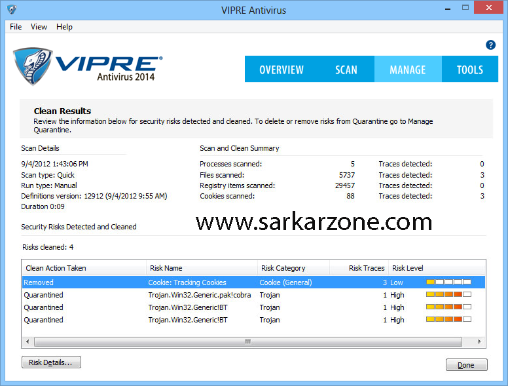Sort by Risk Level column header

pyautogui.click(x=437, y=268)
